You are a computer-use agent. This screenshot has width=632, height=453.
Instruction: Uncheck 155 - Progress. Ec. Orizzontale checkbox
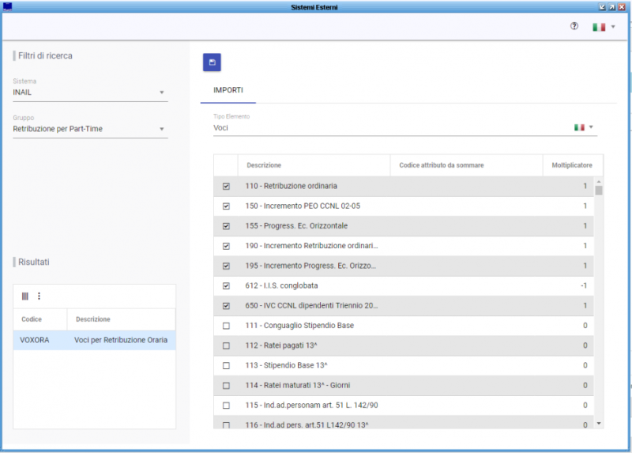pos(226,226)
